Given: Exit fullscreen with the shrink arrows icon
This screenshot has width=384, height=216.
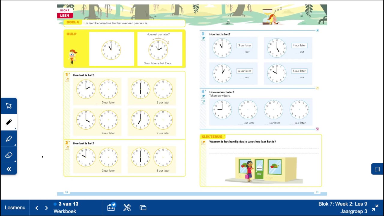Looking at the screenshot, I should [375, 208].
